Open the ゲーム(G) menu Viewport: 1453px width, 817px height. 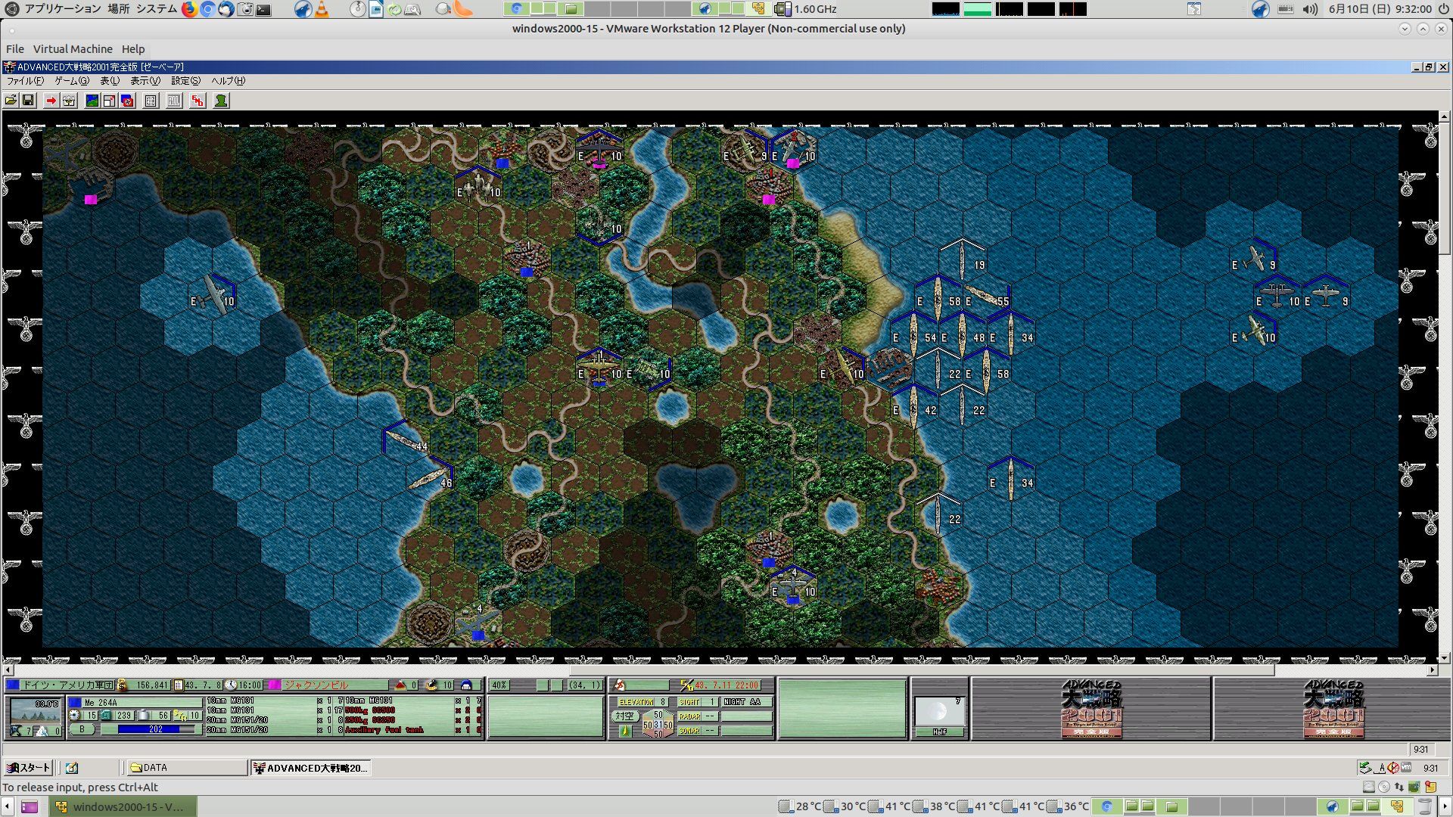point(72,81)
